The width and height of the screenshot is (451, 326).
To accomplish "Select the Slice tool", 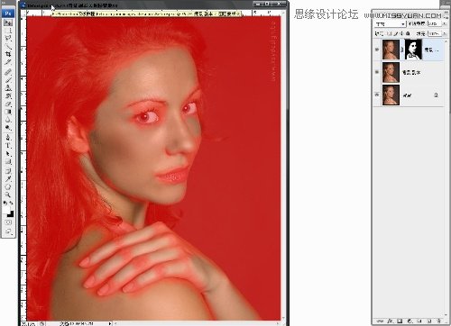I will [x=8, y=62].
